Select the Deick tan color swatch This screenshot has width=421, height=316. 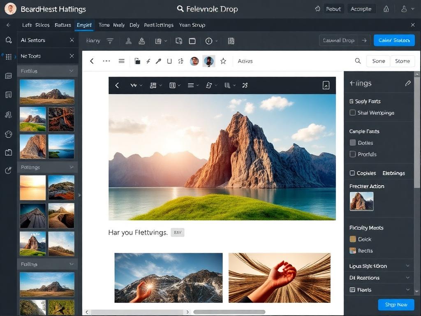point(353,239)
